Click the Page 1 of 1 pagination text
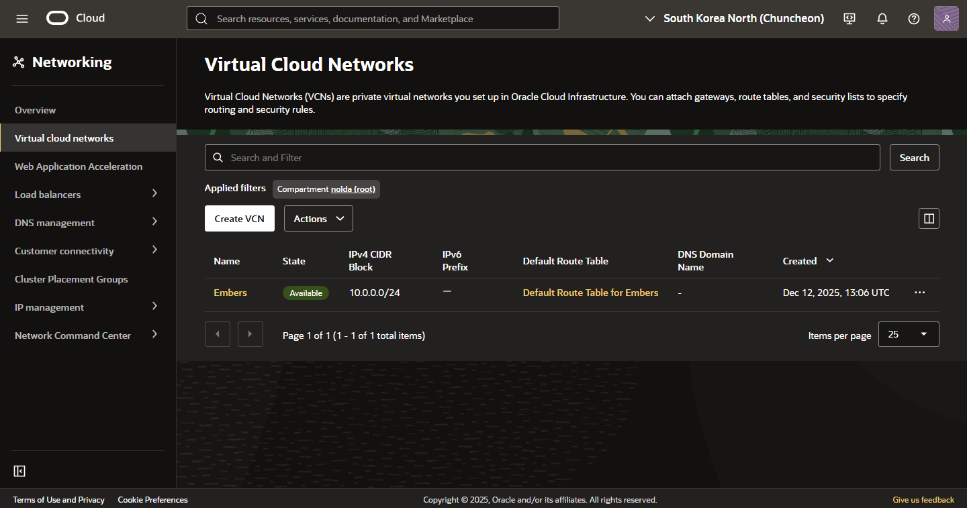The height and width of the screenshot is (508, 967). point(354,335)
